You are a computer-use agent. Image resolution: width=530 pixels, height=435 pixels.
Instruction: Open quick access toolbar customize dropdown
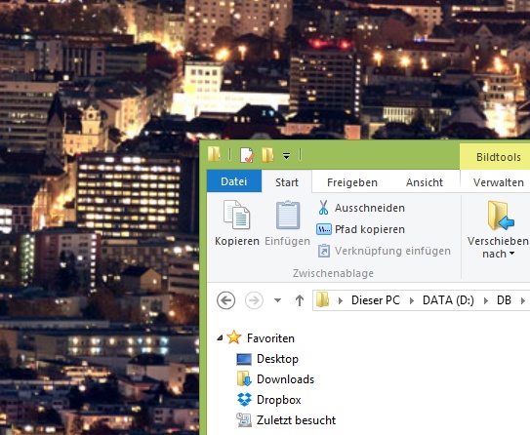click(286, 156)
